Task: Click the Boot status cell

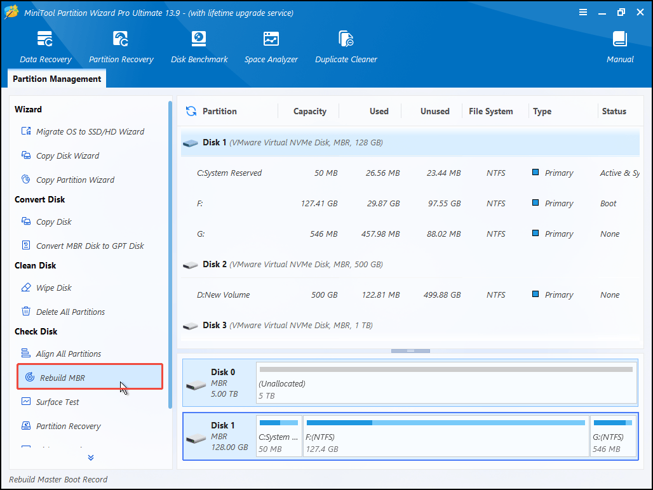Action: pos(608,203)
